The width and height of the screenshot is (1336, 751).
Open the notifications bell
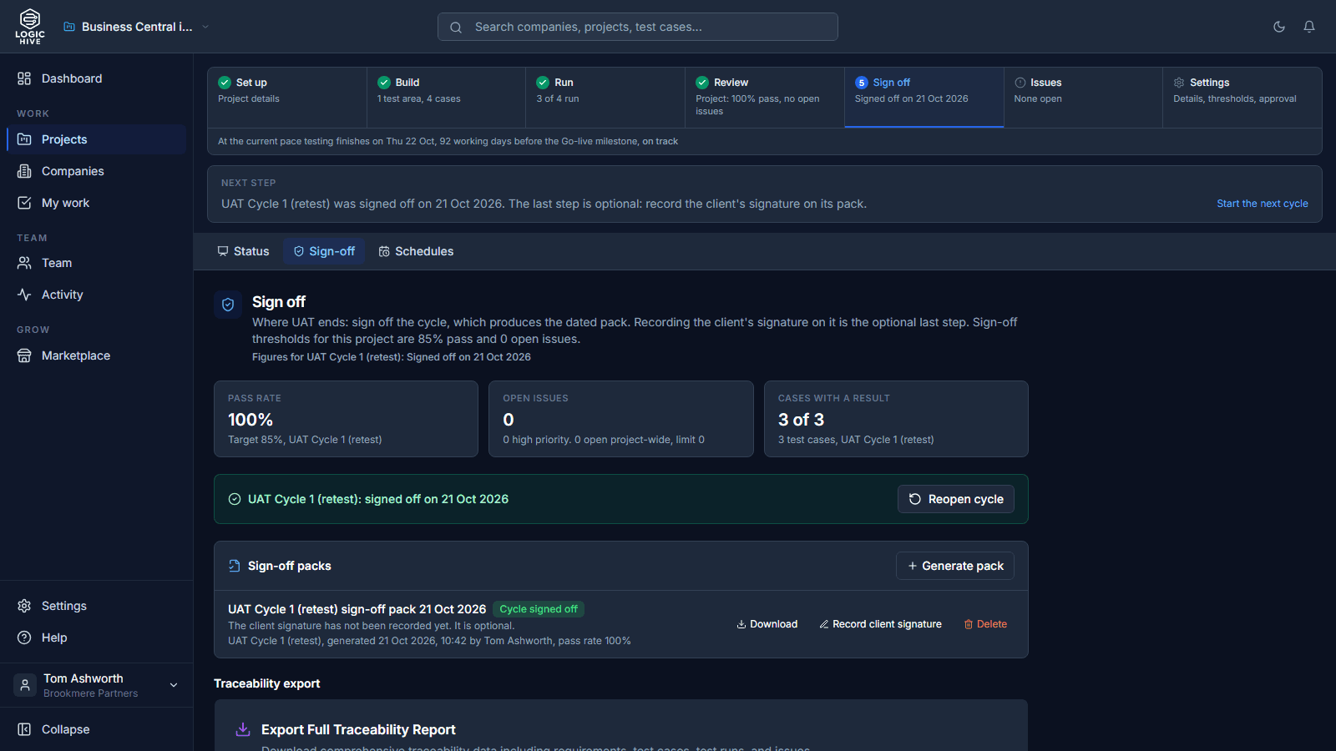1309,27
